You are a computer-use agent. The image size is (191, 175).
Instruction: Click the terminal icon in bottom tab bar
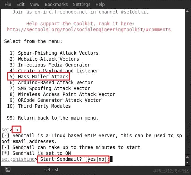click(8, 169)
